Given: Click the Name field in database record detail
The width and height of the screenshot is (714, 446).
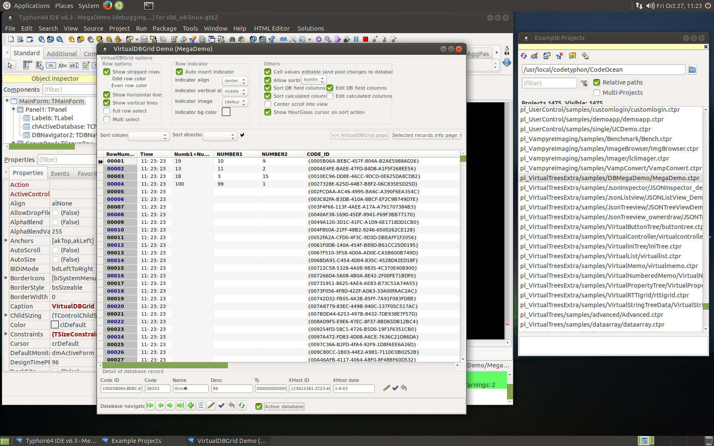Looking at the screenshot, I should (x=190, y=388).
